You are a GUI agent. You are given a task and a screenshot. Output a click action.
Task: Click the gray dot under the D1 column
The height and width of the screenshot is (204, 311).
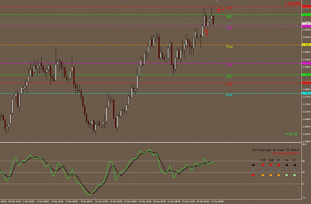295,170
